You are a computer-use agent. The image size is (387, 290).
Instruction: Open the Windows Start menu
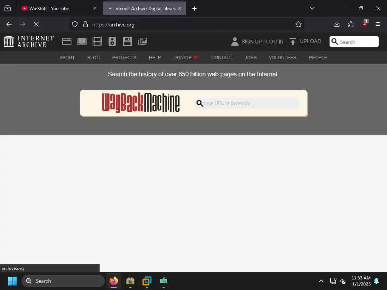click(12, 281)
